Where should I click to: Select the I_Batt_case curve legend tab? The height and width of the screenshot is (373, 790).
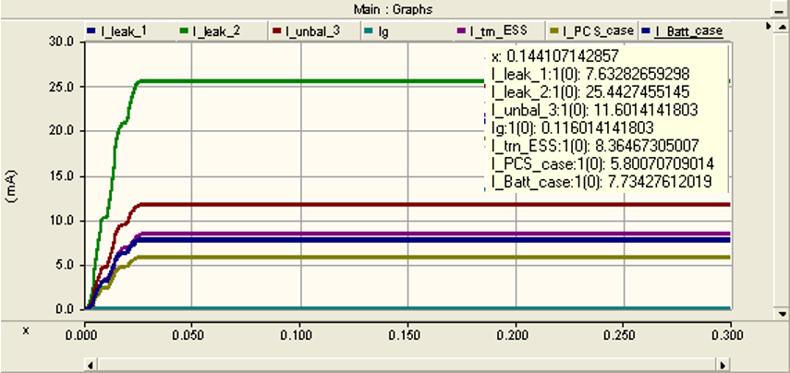(684, 30)
